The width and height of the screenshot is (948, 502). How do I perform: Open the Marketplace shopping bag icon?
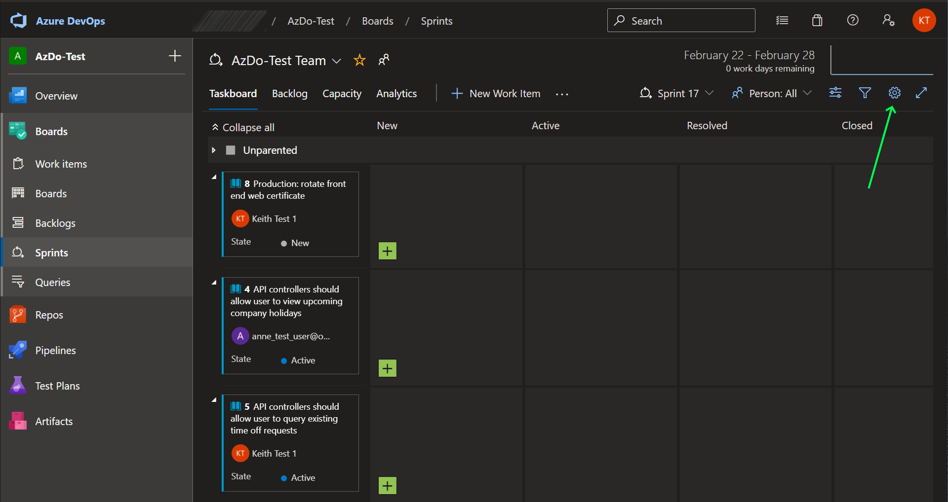pos(817,20)
